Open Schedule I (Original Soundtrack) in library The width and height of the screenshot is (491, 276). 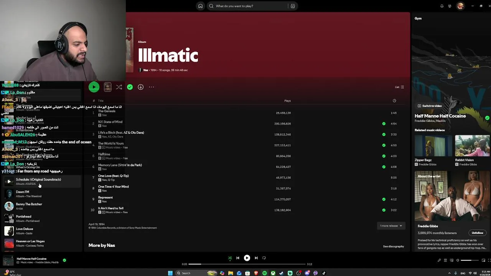click(41, 181)
